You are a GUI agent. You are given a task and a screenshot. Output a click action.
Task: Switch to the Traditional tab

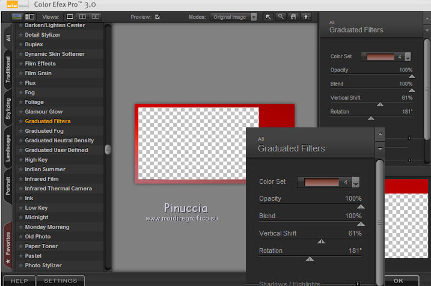point(8,69)
